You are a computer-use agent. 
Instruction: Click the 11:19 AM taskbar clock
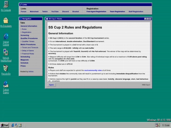tap(166, 125)
